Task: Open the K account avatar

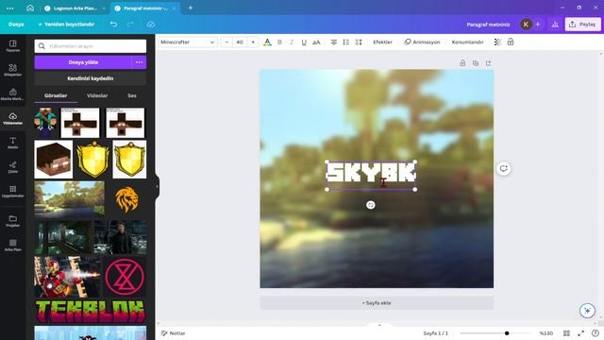Action: [526, 25]
